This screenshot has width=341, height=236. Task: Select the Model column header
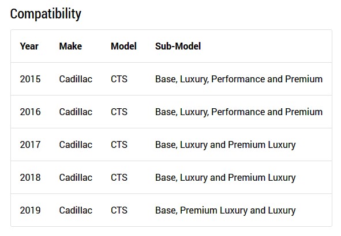[123, 46]
